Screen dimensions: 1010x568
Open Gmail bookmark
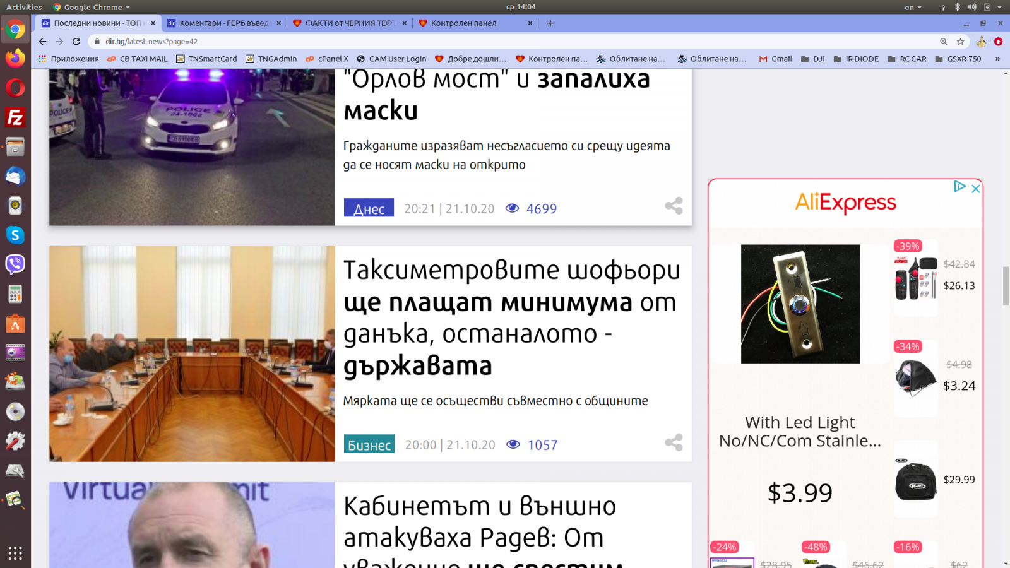775,59
